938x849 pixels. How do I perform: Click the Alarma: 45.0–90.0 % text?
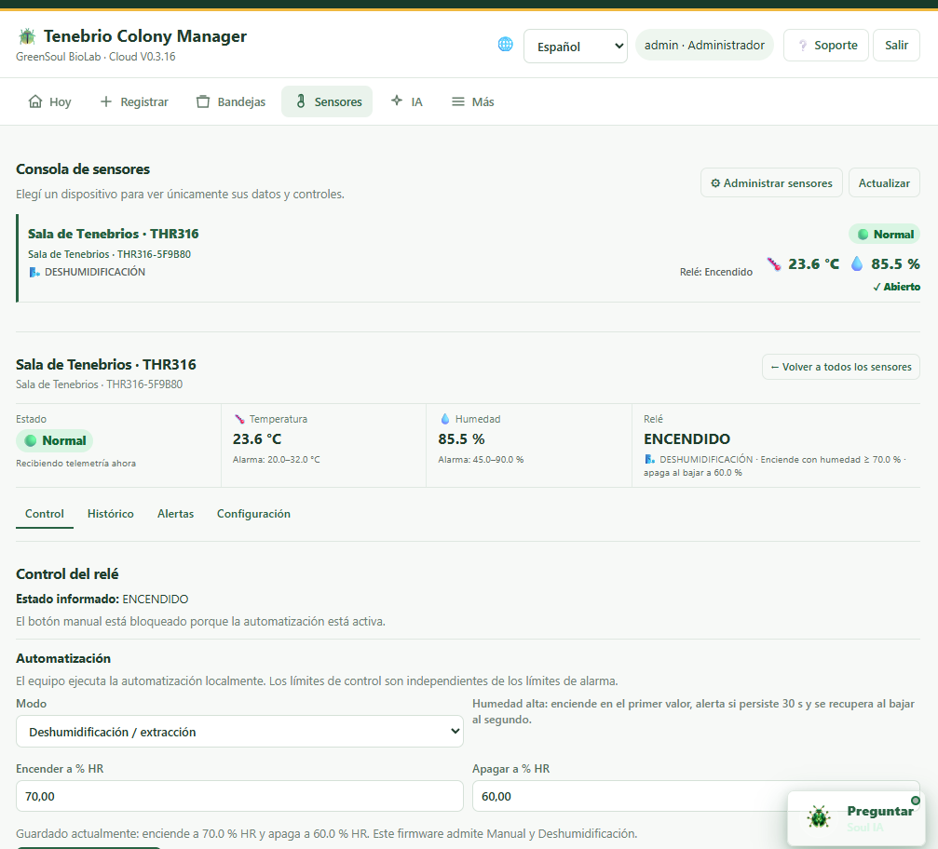[x=481, y=460]
